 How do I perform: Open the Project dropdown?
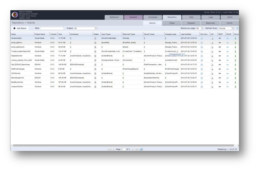[96, 28]
